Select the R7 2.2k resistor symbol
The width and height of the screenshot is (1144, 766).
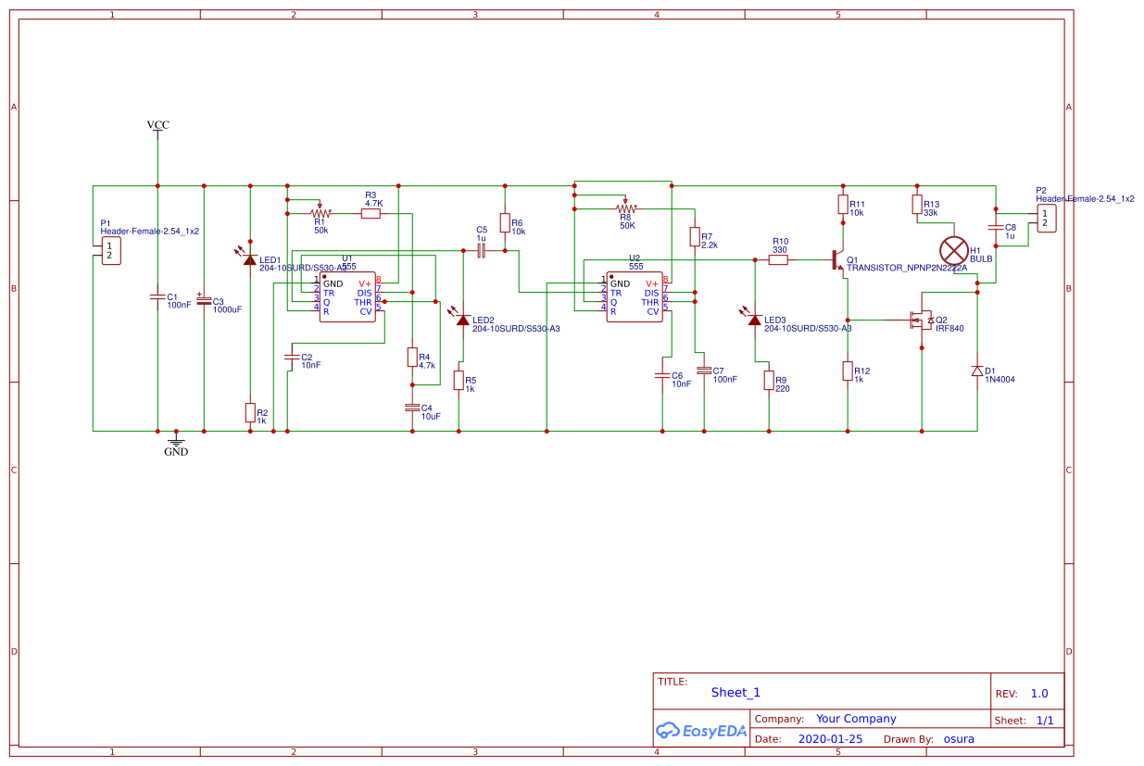coord(694,237)
